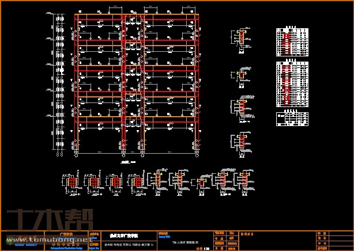Screen dimensions: 354x251
Task: Select the rightmost column of the frame elevation
Action: pos(198,86)
